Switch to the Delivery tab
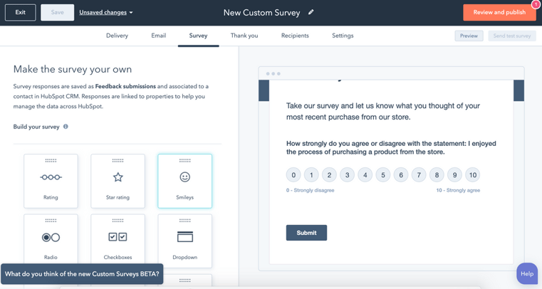 coord(117,36)
